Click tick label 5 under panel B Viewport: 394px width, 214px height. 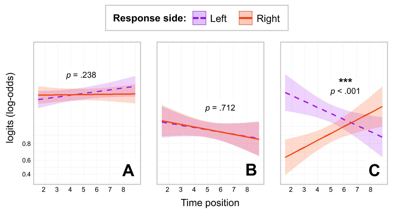[x=207, y=189]
